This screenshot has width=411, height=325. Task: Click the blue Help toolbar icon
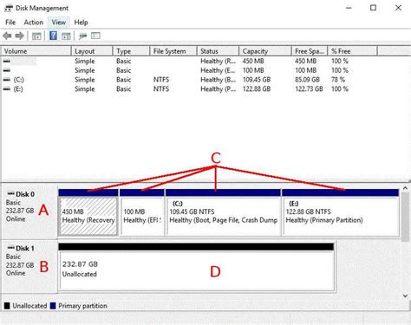pyautogui.click(x=53, y=36)
